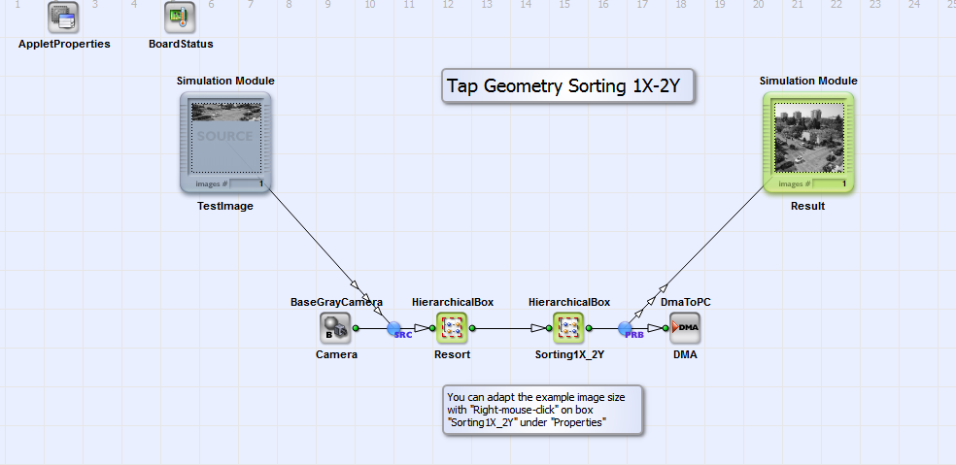The width and height of the screenshot is (956, 465).
Task: Select the BaseGrayCamera module icon
Action: point(335,328)
